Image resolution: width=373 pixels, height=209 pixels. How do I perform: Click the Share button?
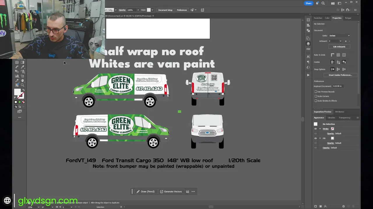309,3
